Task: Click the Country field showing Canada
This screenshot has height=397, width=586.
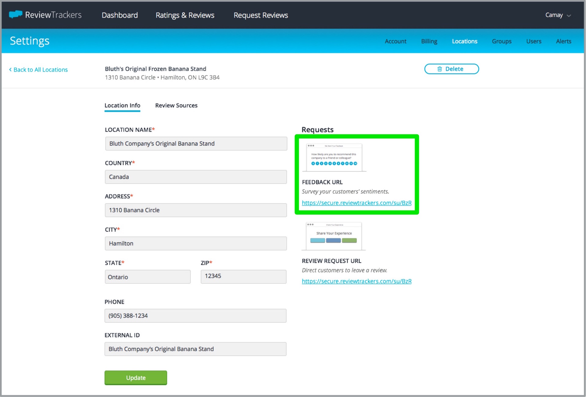Action: tap(196, 177)
